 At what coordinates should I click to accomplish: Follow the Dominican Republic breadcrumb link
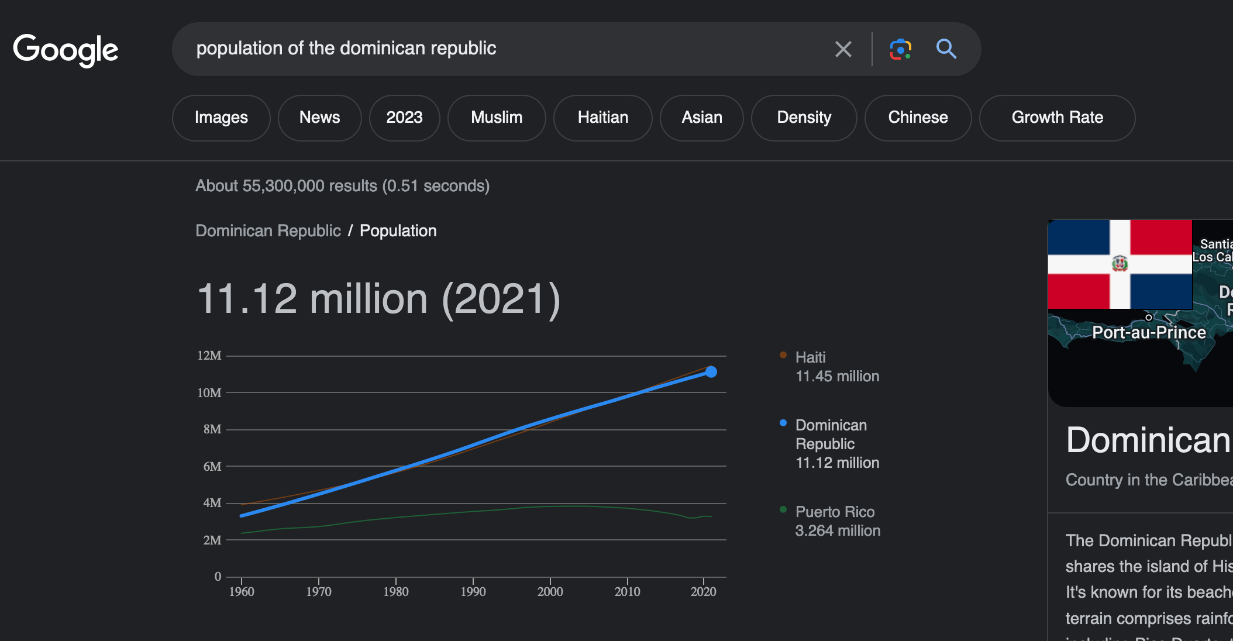268,230
